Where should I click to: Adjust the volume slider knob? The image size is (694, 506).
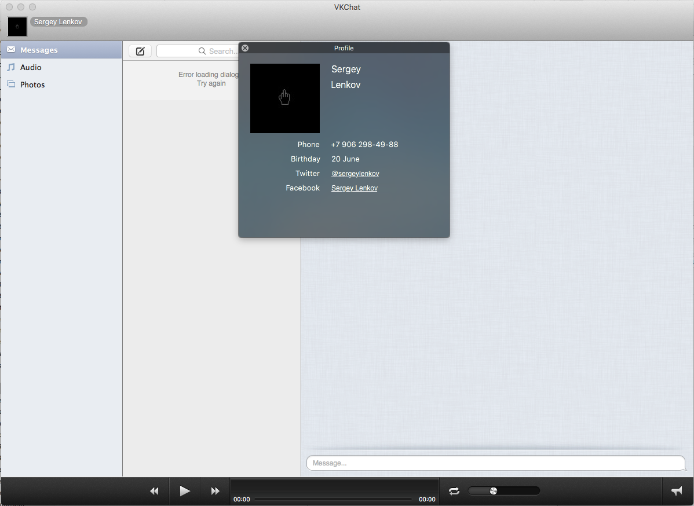click(x=494, y=490)
